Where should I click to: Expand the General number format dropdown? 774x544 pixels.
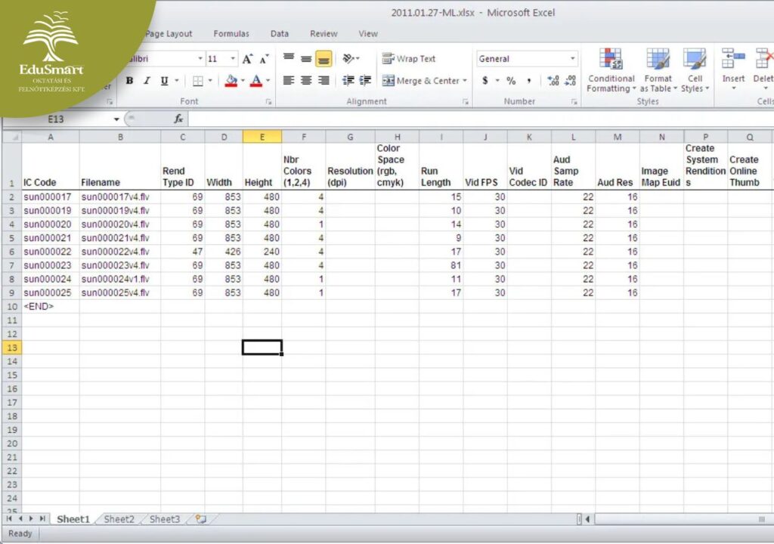point(572,59)
